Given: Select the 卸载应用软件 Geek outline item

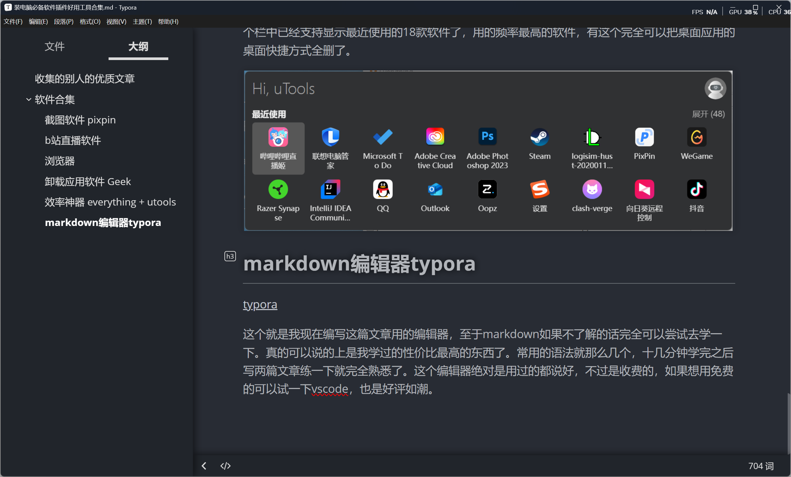Looking at the screenshot, I should pos(87,181).
